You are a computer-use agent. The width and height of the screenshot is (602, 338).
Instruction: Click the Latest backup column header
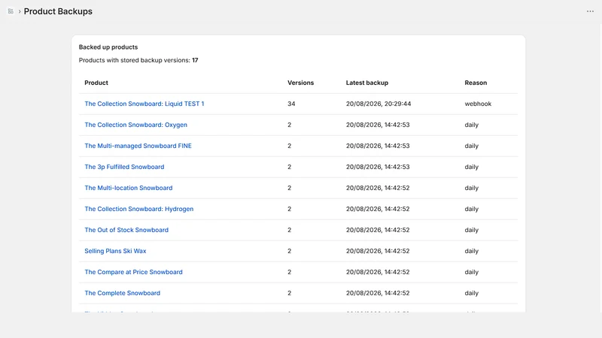[367, 83]
